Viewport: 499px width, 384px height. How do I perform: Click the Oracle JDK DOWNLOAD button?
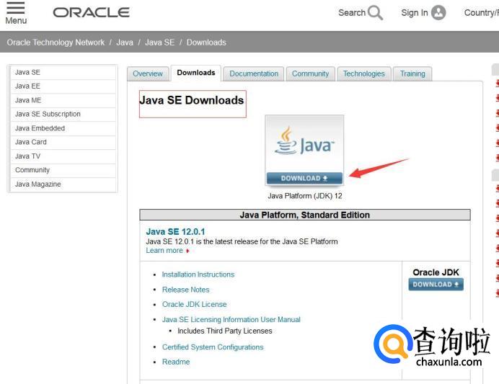(436, 285)
